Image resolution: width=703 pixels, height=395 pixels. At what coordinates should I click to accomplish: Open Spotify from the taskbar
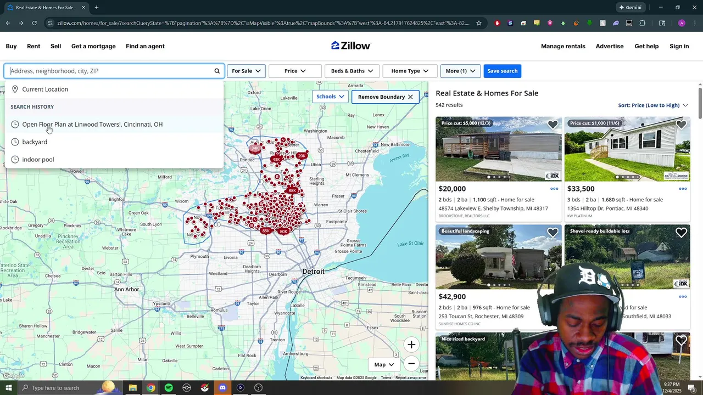point(169,388)
